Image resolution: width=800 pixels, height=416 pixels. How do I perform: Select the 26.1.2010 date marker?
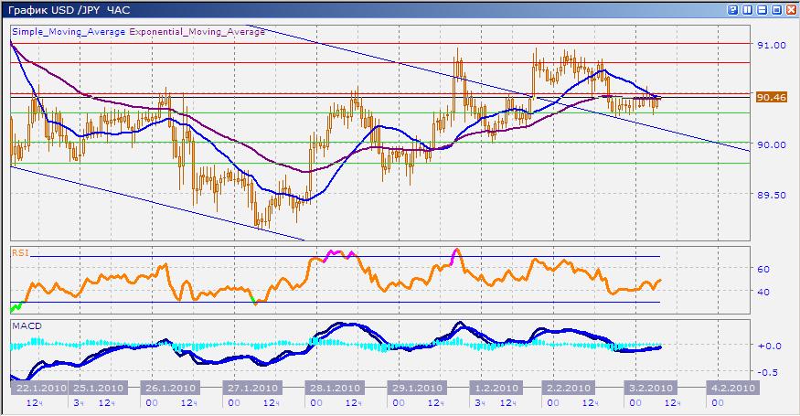point(168,388)
